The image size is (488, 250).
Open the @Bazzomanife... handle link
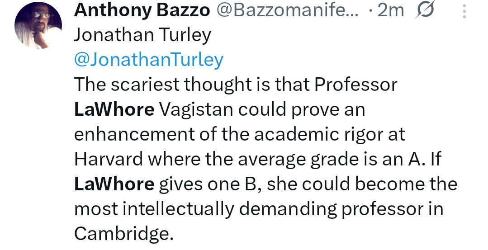pyautogui.click(x=288, y=10)
